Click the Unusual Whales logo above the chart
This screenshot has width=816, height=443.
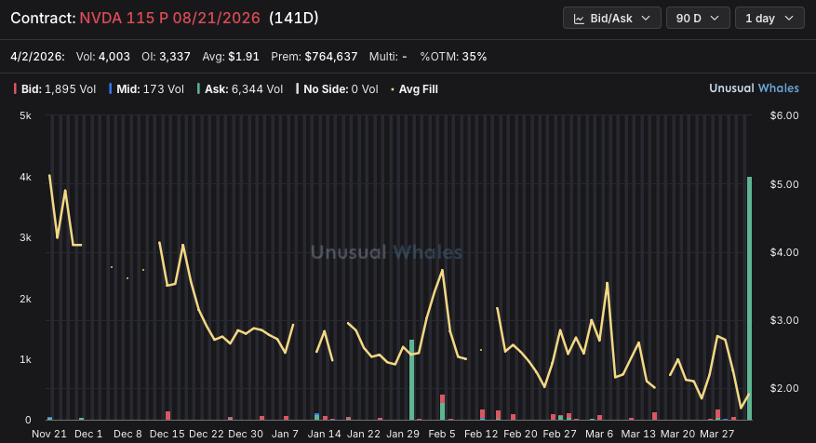(x=754, y=88)
